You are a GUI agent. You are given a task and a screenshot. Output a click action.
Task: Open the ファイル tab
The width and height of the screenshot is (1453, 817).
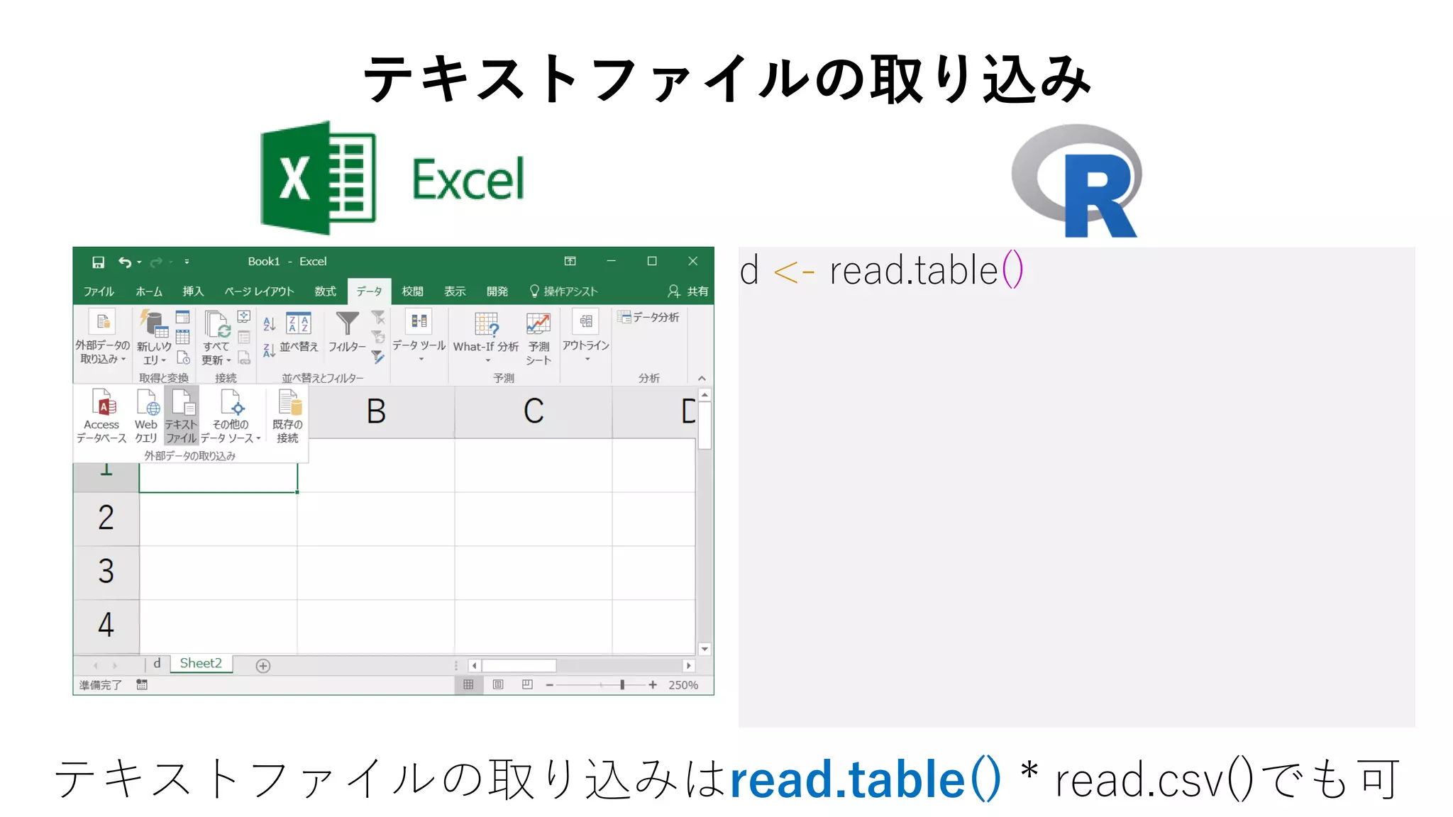(99, 291)
